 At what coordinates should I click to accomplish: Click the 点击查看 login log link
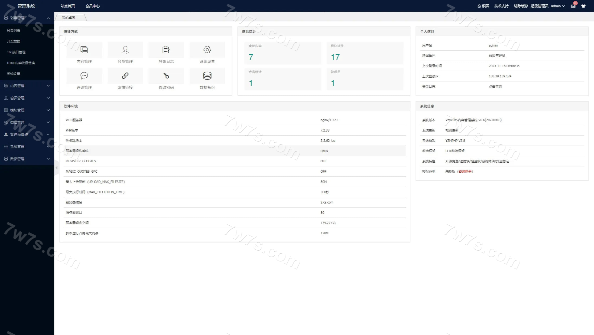coord(495,87)
